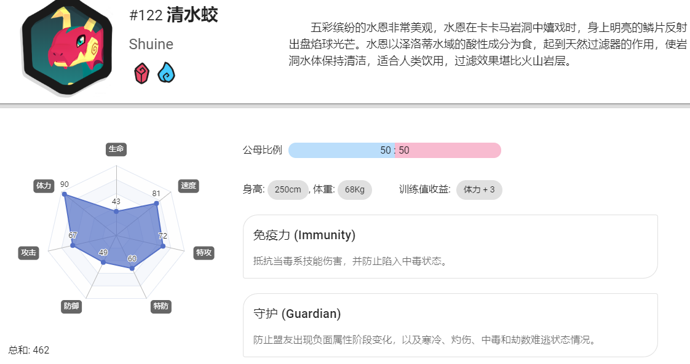Click the pink female half of gender ratio bar
This screenshot has width=690, height=364.
click(448, 150)
